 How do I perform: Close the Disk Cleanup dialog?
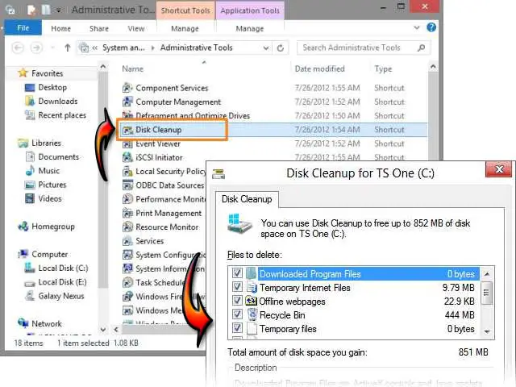[x=499, y=169]
